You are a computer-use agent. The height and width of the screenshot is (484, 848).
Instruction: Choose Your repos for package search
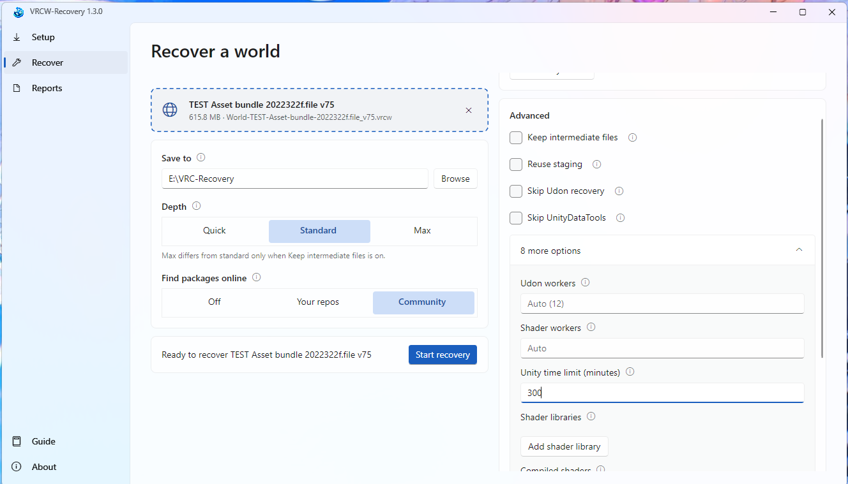(x=318, y=302)
